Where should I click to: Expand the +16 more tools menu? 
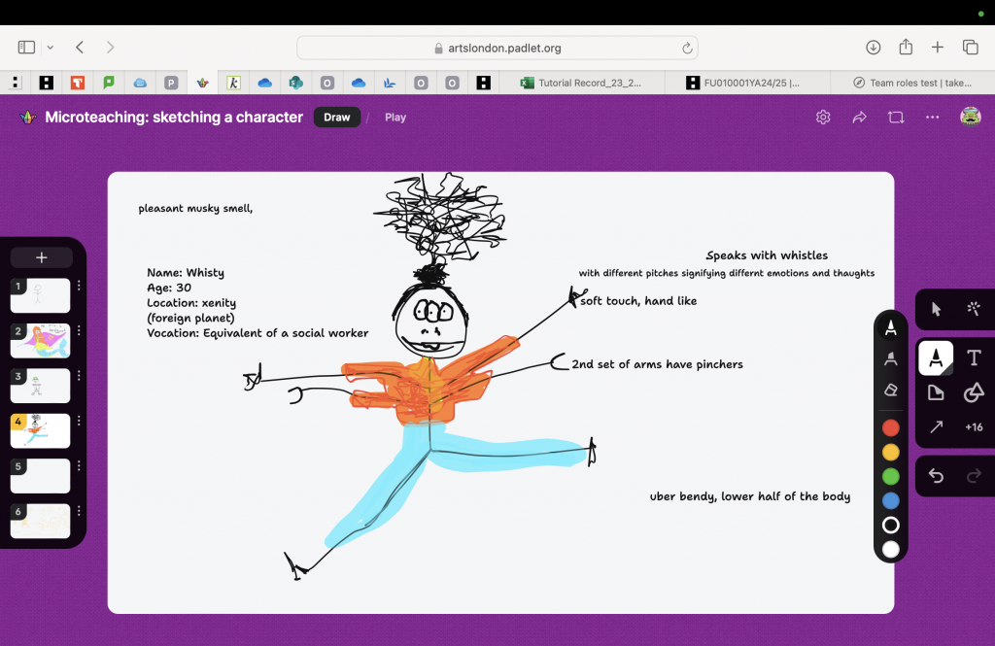(974, 427)
